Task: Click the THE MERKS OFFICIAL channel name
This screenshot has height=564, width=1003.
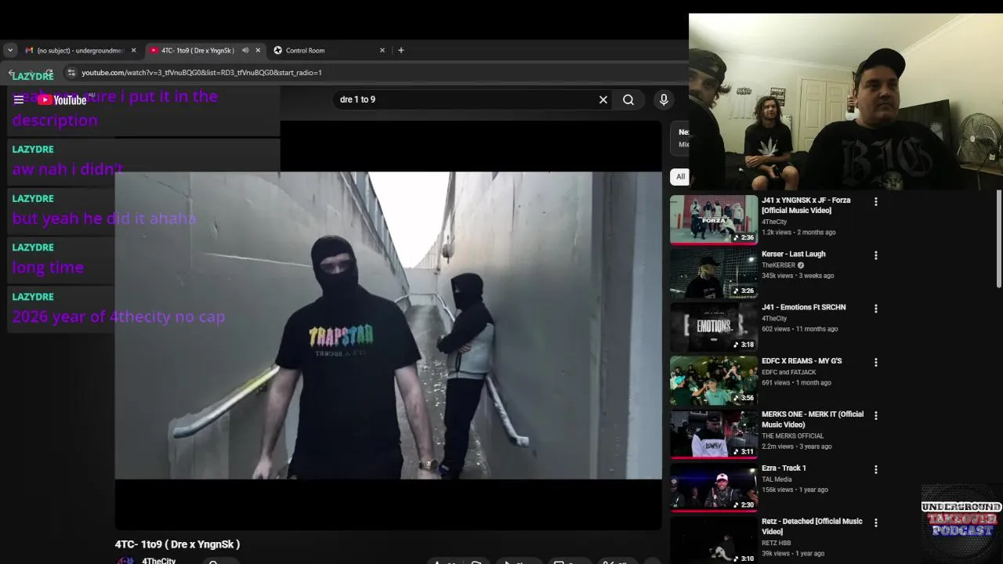Action: (792, 436)
